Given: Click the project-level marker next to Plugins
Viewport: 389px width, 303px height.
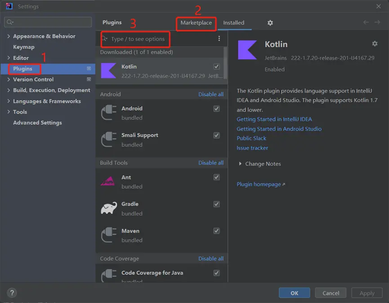Looking at the screenshot, I should 89,68.
